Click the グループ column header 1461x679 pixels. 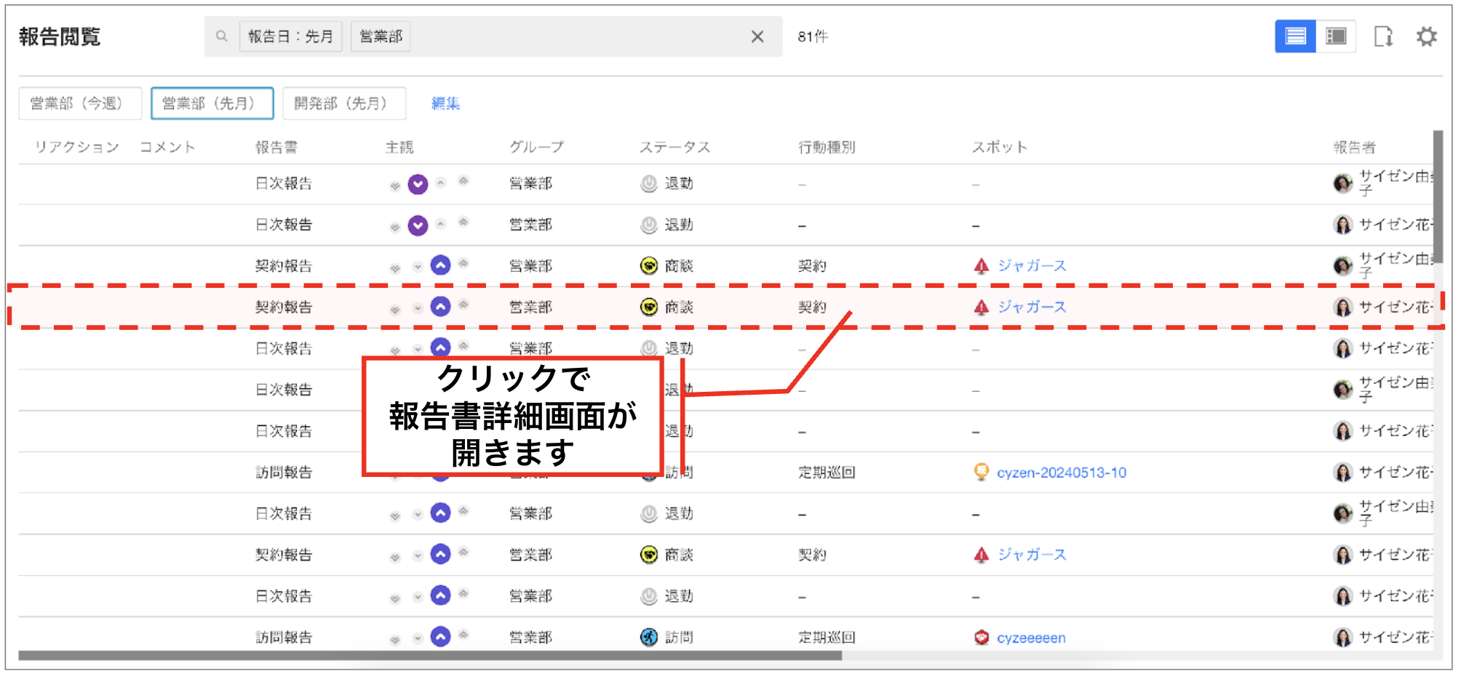click(536, 147)
